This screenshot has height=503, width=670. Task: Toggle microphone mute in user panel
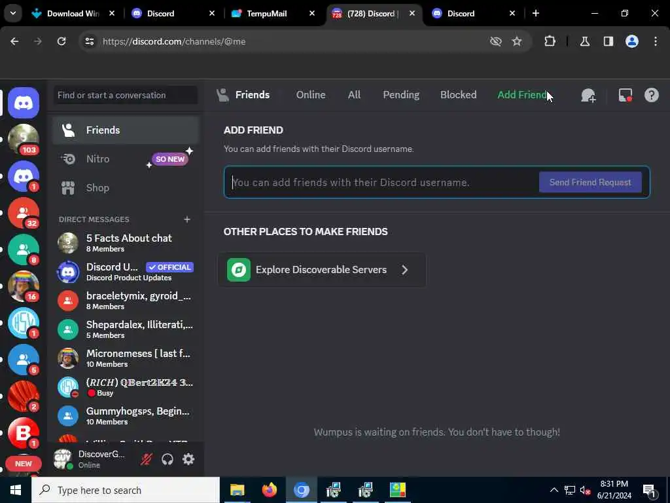tap(146, 459)
